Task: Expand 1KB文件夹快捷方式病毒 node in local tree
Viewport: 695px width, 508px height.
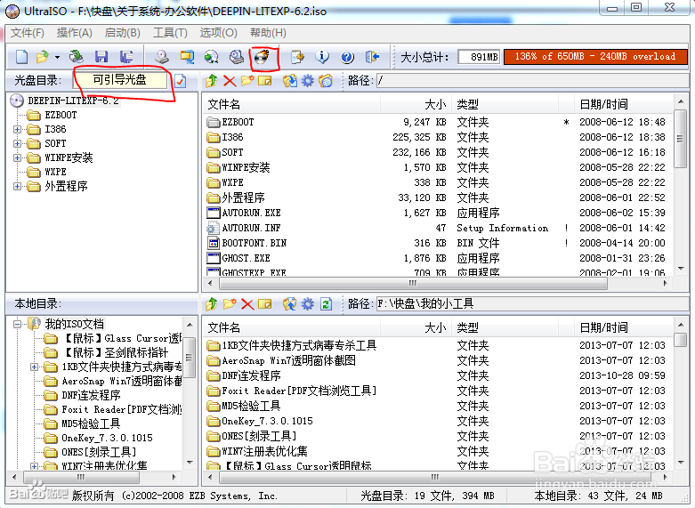Action: [x=34, y=367]
